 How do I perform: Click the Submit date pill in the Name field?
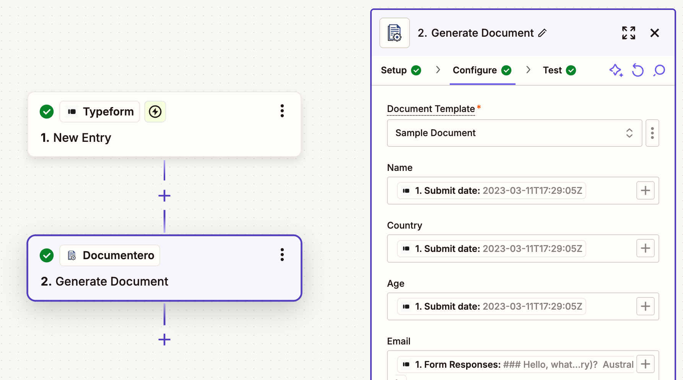pyautogui.click(x=491, y=190)
